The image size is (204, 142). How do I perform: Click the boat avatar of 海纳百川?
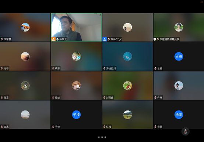coord(127,56)
